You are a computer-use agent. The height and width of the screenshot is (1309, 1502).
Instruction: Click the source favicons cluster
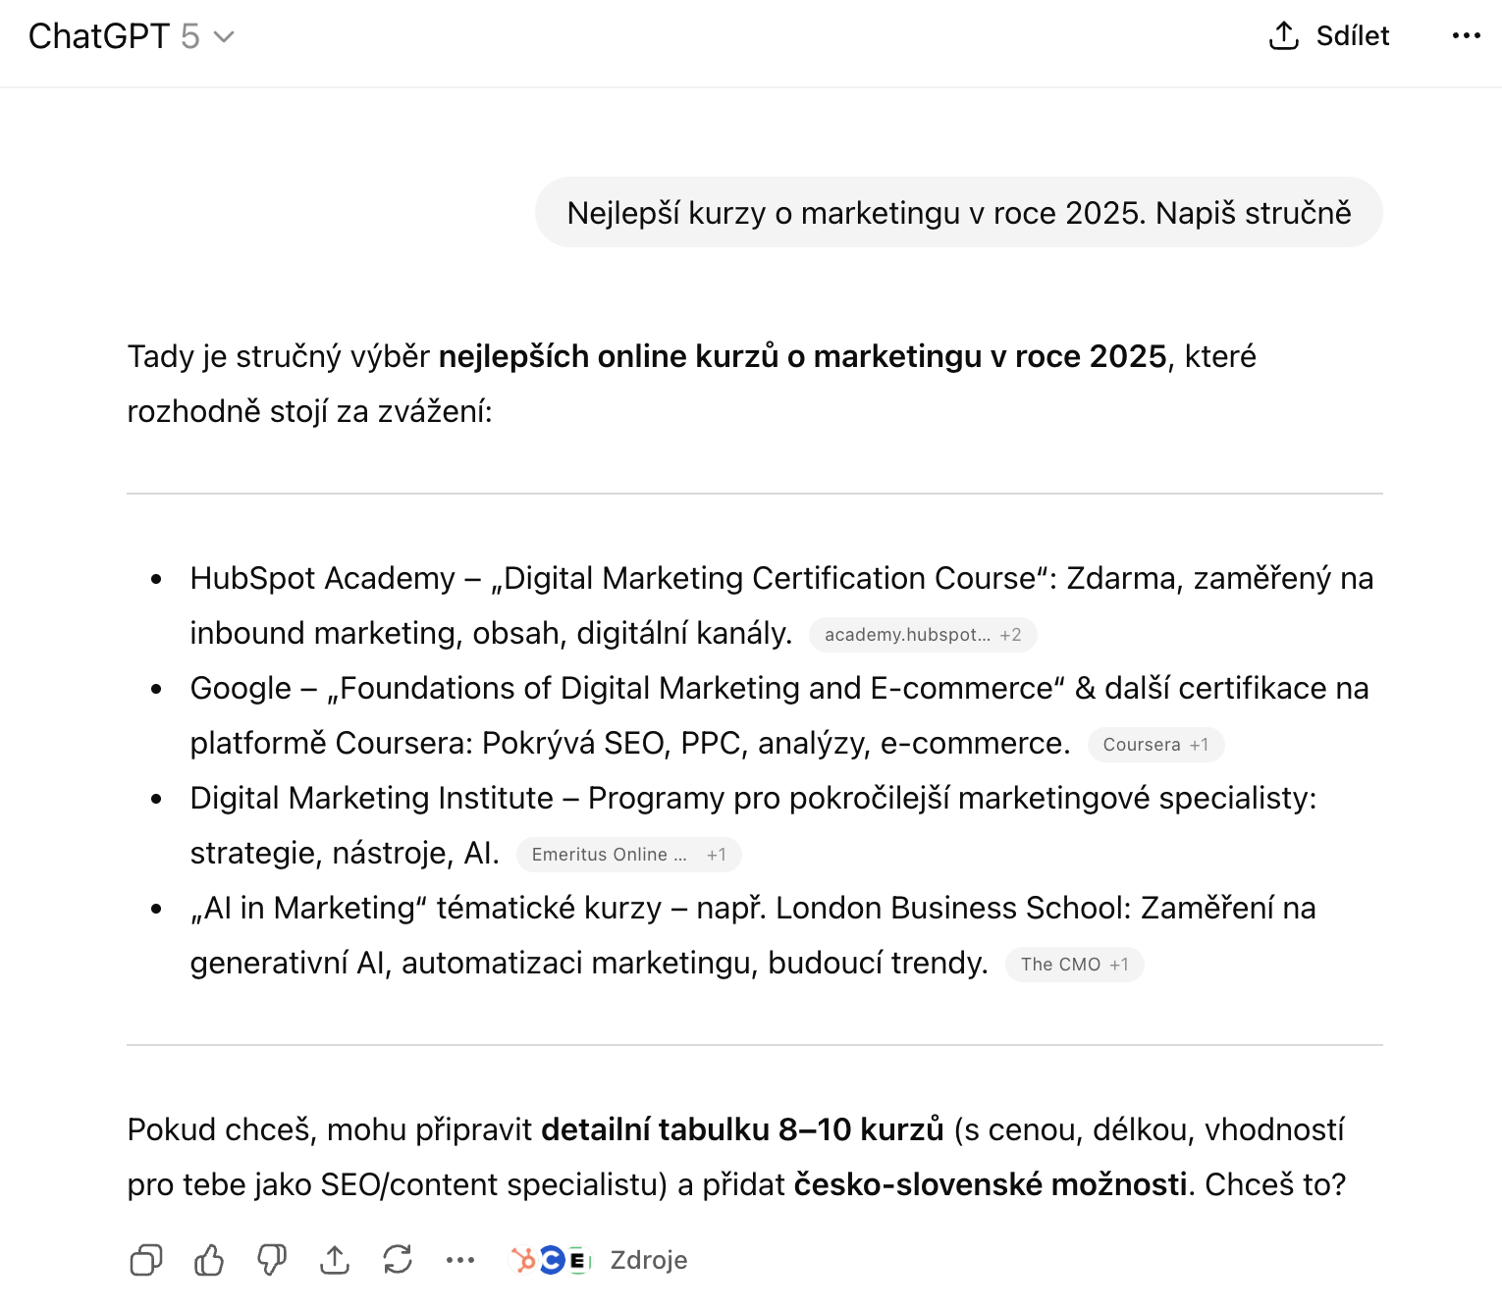point(551,1260)
